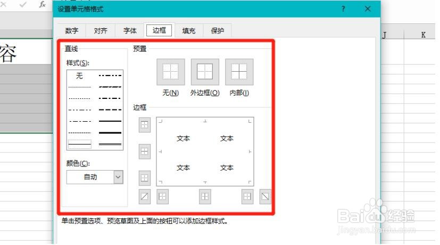Click the help question mark button

click(x=343, y=9)
